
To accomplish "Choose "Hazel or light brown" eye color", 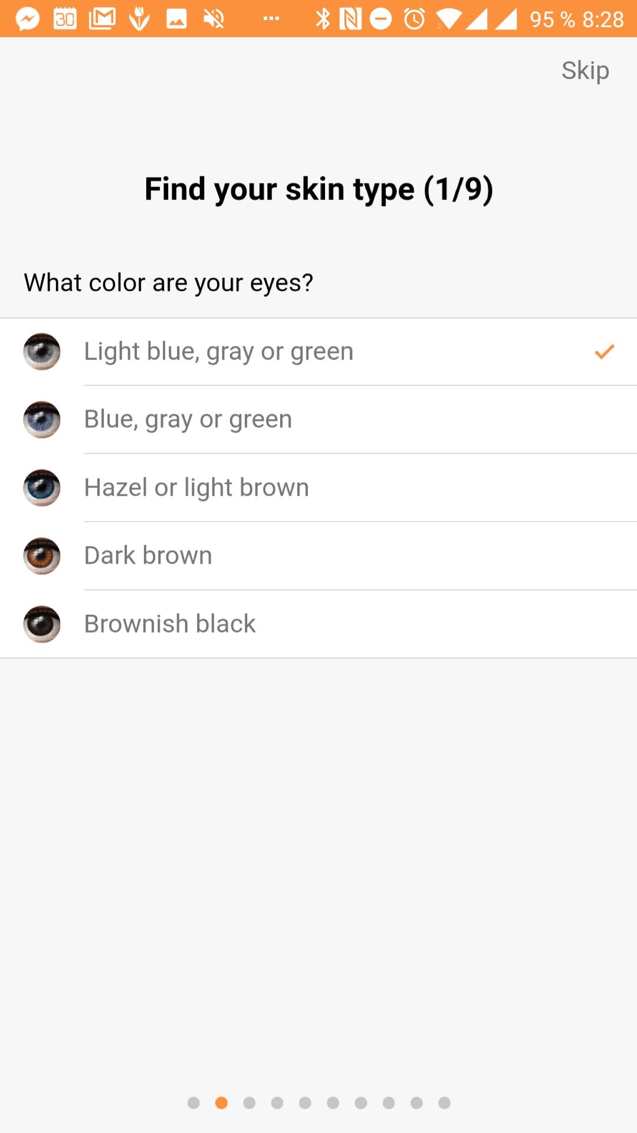I will tap(318, 488).
